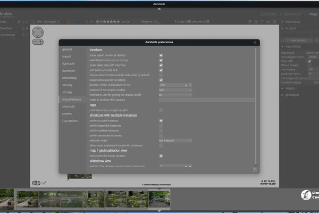Click the map pan direction control

pos(38,32)
